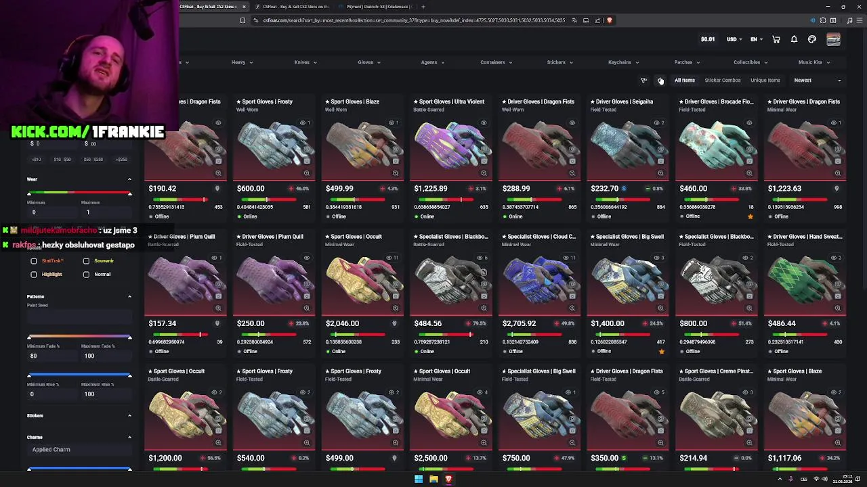This screenshot has width=867, height=487.
Task: Click the star on Specialist Gloves Big Swell $1,400.00
Action: coord(661,351)
